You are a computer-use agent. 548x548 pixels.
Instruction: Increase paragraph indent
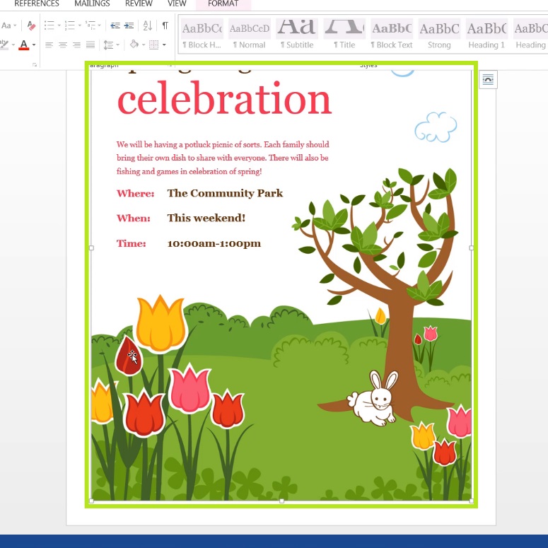129,25
